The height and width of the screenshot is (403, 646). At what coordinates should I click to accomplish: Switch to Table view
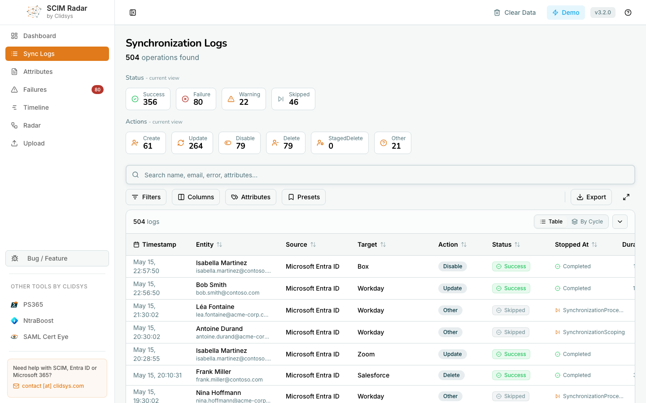tap(551, 222)
